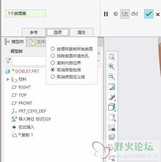Click the zoom in magnifier icon
The height and width of the screenshot is (162, 161).
pos(112,67)
